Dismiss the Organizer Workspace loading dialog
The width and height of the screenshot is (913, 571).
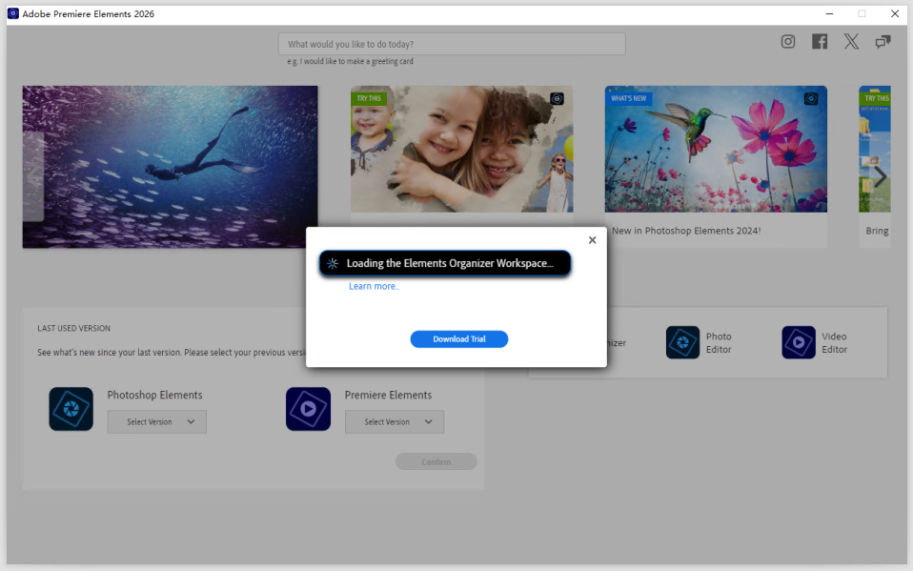tap(592, 239)
